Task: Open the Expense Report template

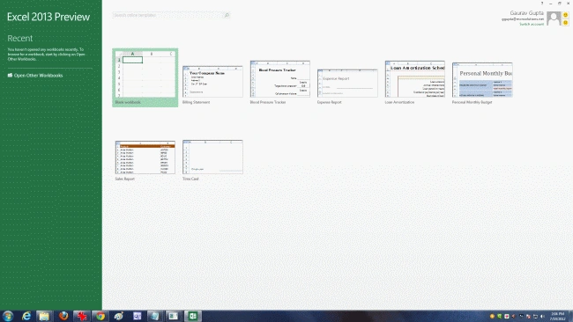Action: point(347,84)
